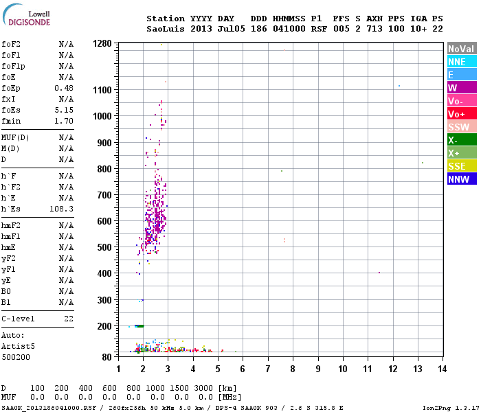Click the B0 parameter label
The height and width of the screenshot is (412, 481).
(x=5, y=292)
